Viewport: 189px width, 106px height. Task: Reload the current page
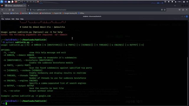pyautogui.click(x=9, y=10)
